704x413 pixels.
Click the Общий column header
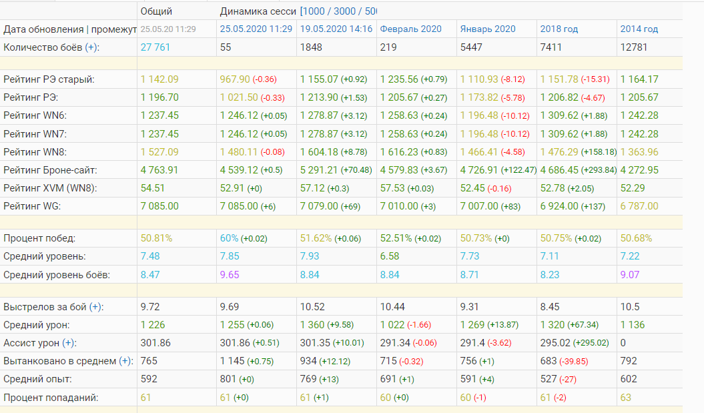click(156, 11)
